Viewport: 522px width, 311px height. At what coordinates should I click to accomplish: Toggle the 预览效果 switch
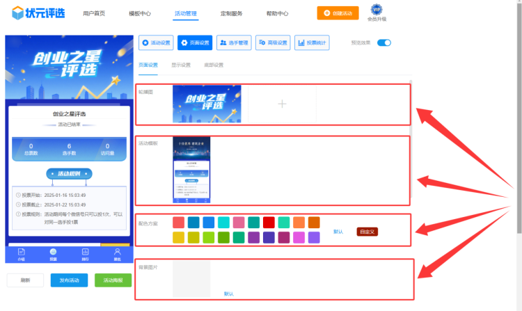pyautogui.click(x=383, y=42)
